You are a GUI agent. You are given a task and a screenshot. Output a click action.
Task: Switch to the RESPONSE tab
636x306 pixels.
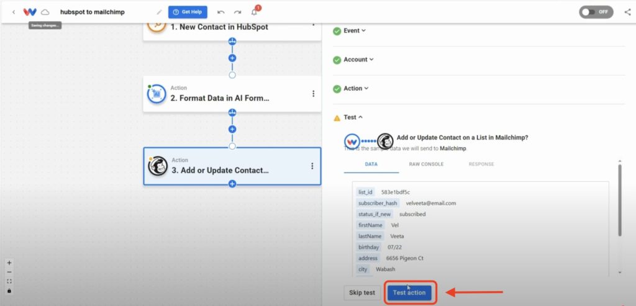click(481, 164)
